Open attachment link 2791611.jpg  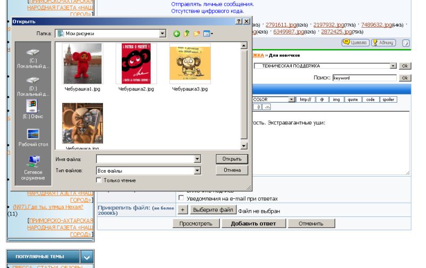coord(281,24)
